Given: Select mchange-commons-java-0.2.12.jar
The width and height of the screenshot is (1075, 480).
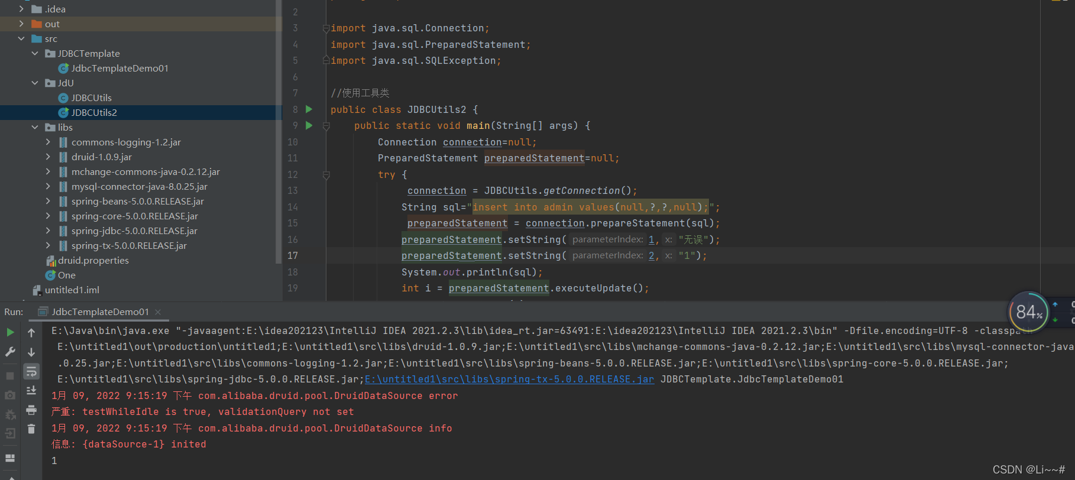Looking at the screenshot, I should click(x=145, y=171).
